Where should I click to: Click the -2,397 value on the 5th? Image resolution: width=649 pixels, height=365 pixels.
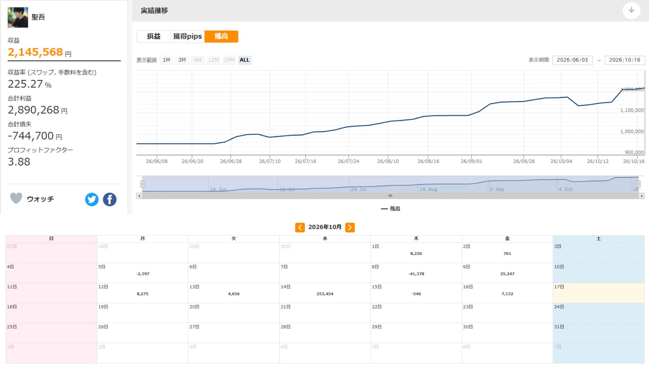coord(143,274)
